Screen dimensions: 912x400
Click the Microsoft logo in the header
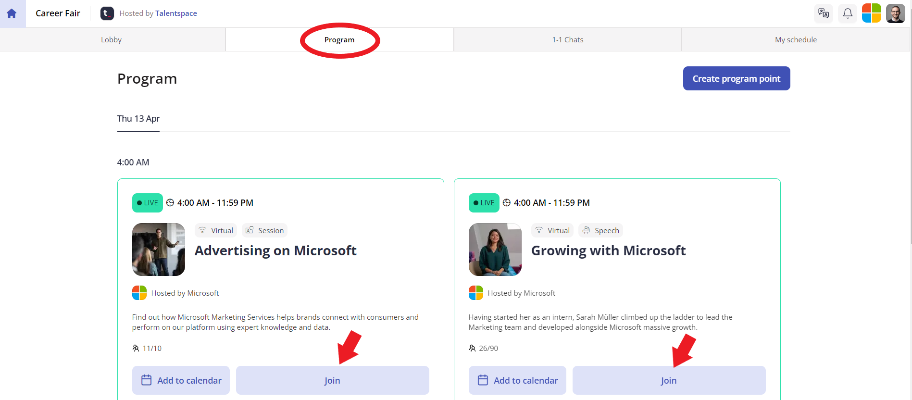(x=872, y=13)
